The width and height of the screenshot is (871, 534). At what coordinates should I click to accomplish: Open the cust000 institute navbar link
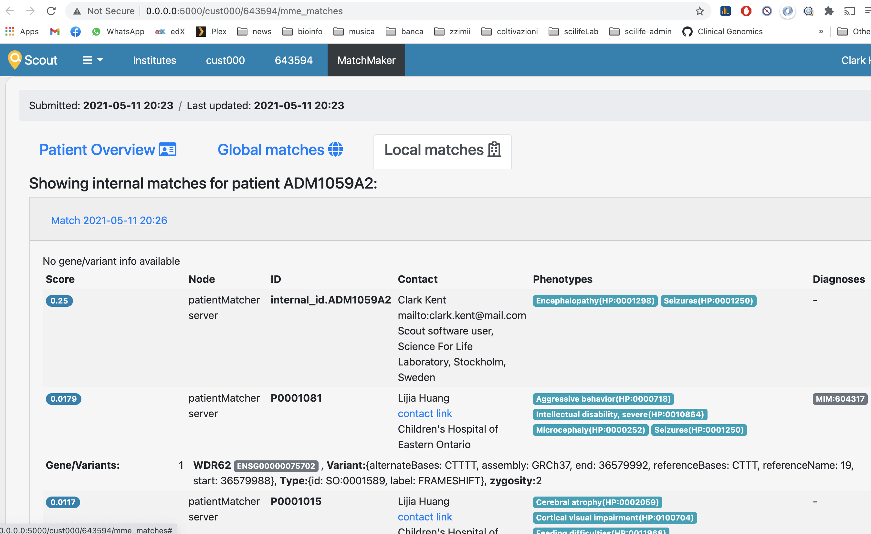pos(225,60)
